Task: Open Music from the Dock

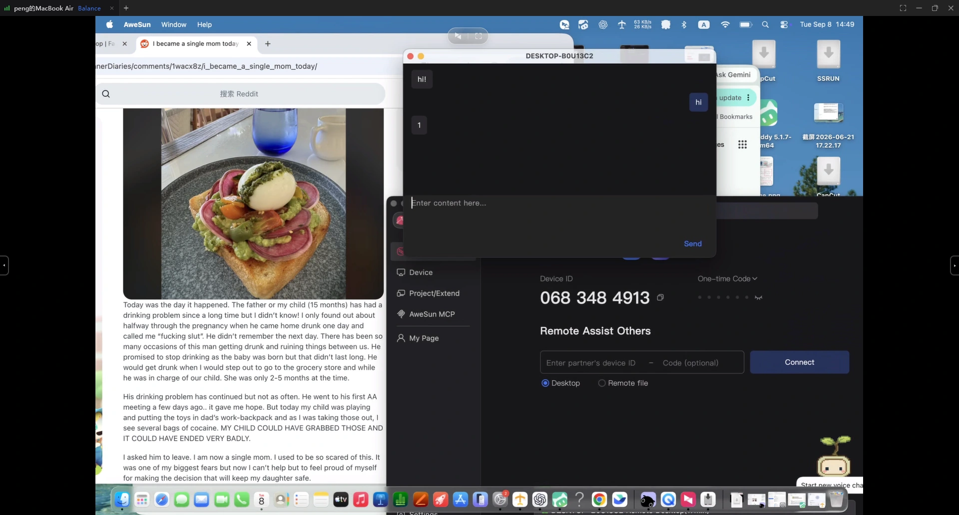Action: point(361,500)
